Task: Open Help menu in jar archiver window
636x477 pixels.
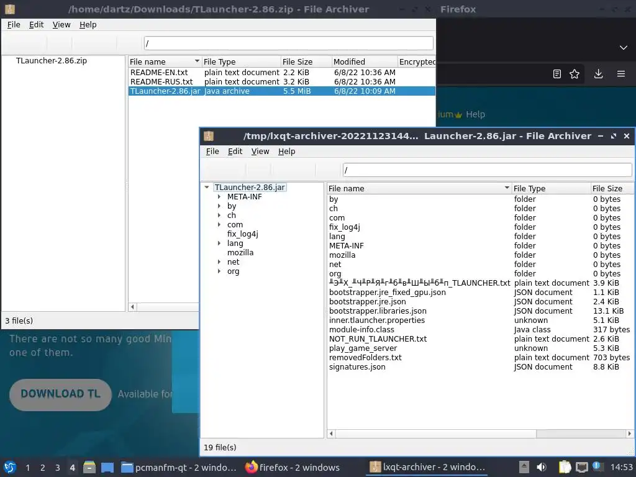Action: 287,152
